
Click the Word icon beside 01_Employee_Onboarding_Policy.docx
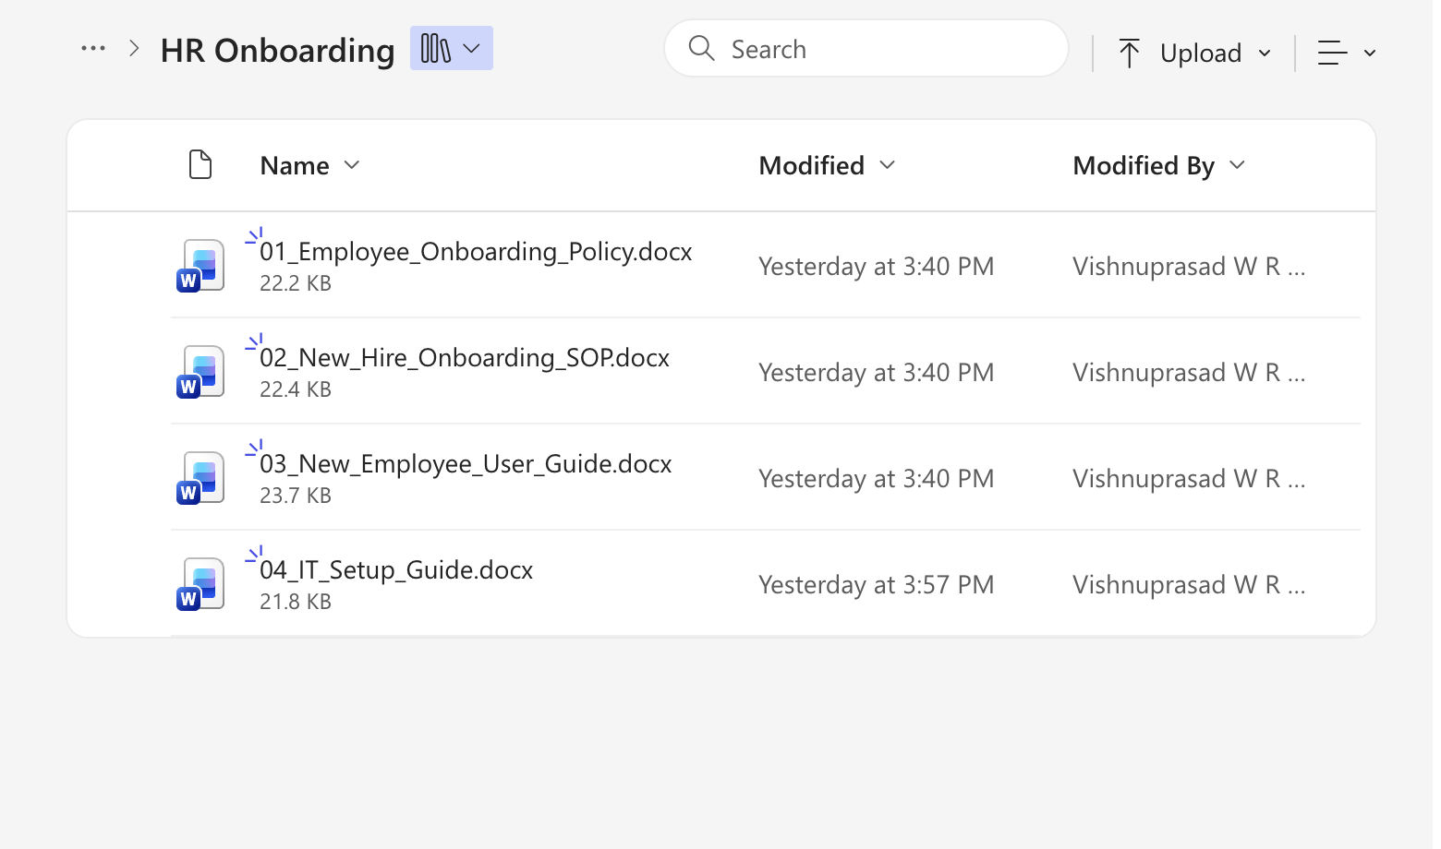click(200, 266)
